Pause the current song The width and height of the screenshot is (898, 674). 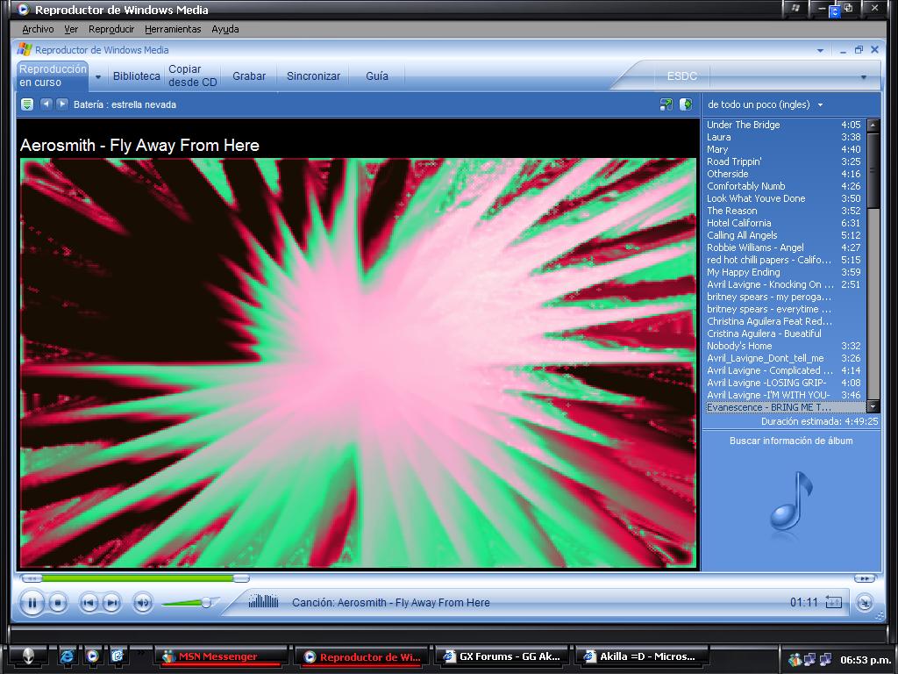point(32,603)
